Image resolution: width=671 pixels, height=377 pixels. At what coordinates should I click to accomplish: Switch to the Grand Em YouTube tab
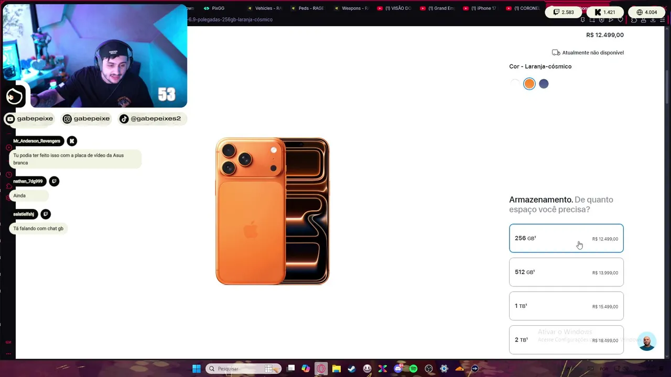437,8
